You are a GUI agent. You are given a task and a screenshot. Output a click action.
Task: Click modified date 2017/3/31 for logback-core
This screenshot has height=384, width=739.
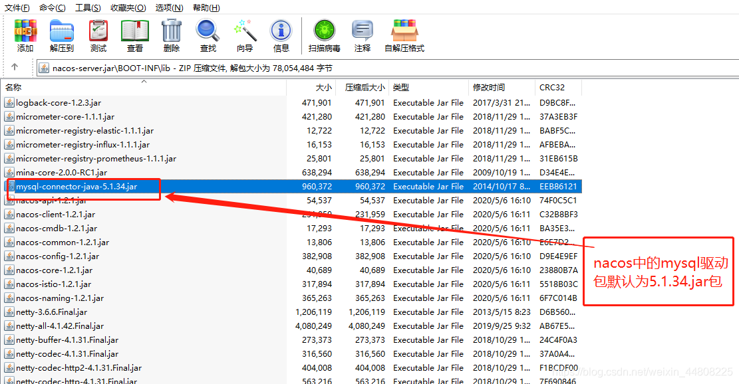tap(502, 102)
